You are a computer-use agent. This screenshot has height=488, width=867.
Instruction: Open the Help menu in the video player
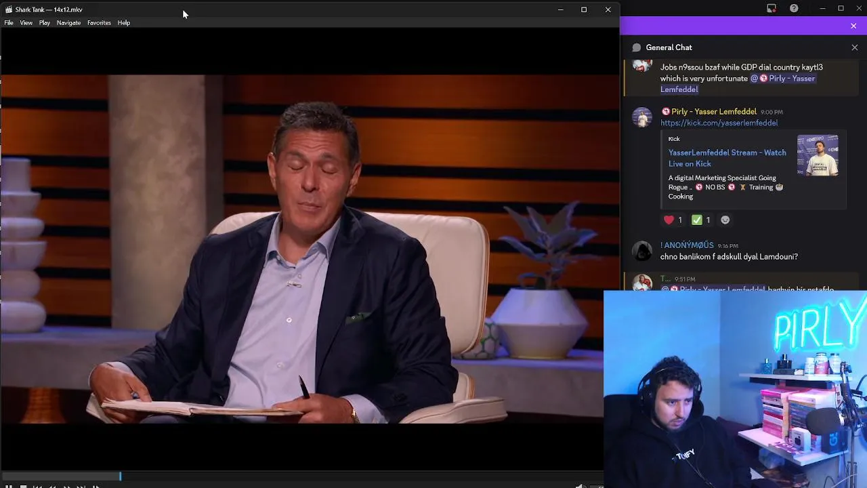click(x=123, y=22)
